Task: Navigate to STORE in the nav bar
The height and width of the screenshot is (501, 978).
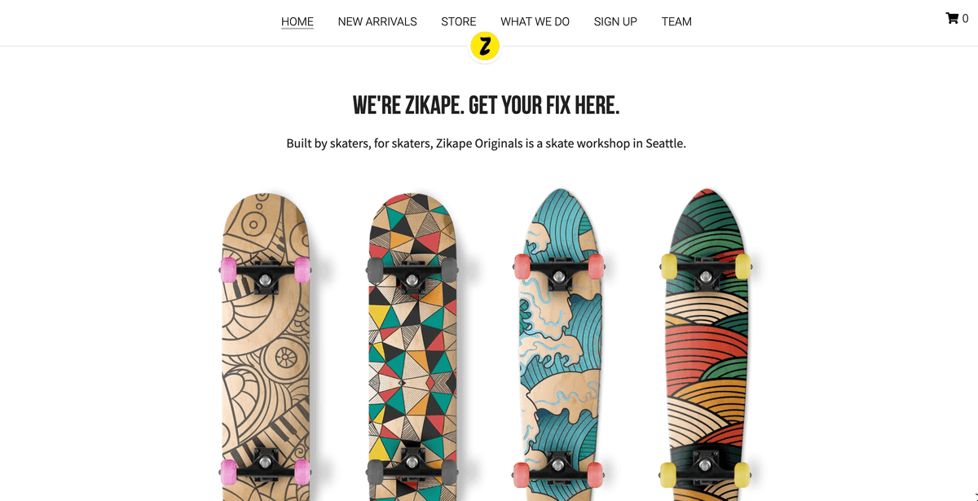Action: tap(459, 22)
